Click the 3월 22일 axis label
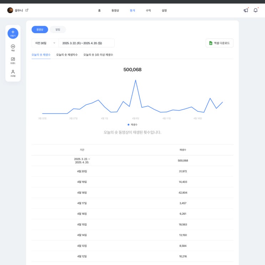Screen dimensions: 265x265 point(42,118)
